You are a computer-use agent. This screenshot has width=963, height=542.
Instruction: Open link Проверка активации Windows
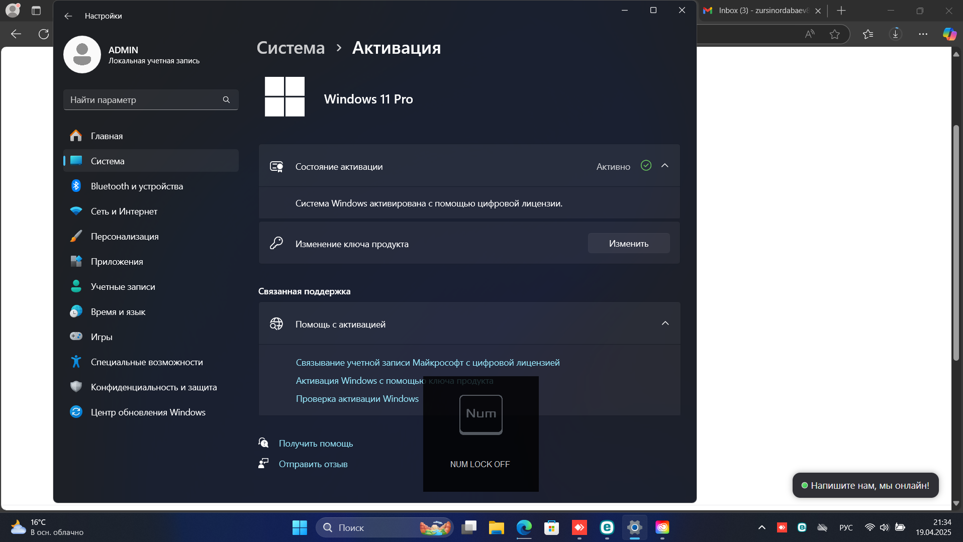357,399
